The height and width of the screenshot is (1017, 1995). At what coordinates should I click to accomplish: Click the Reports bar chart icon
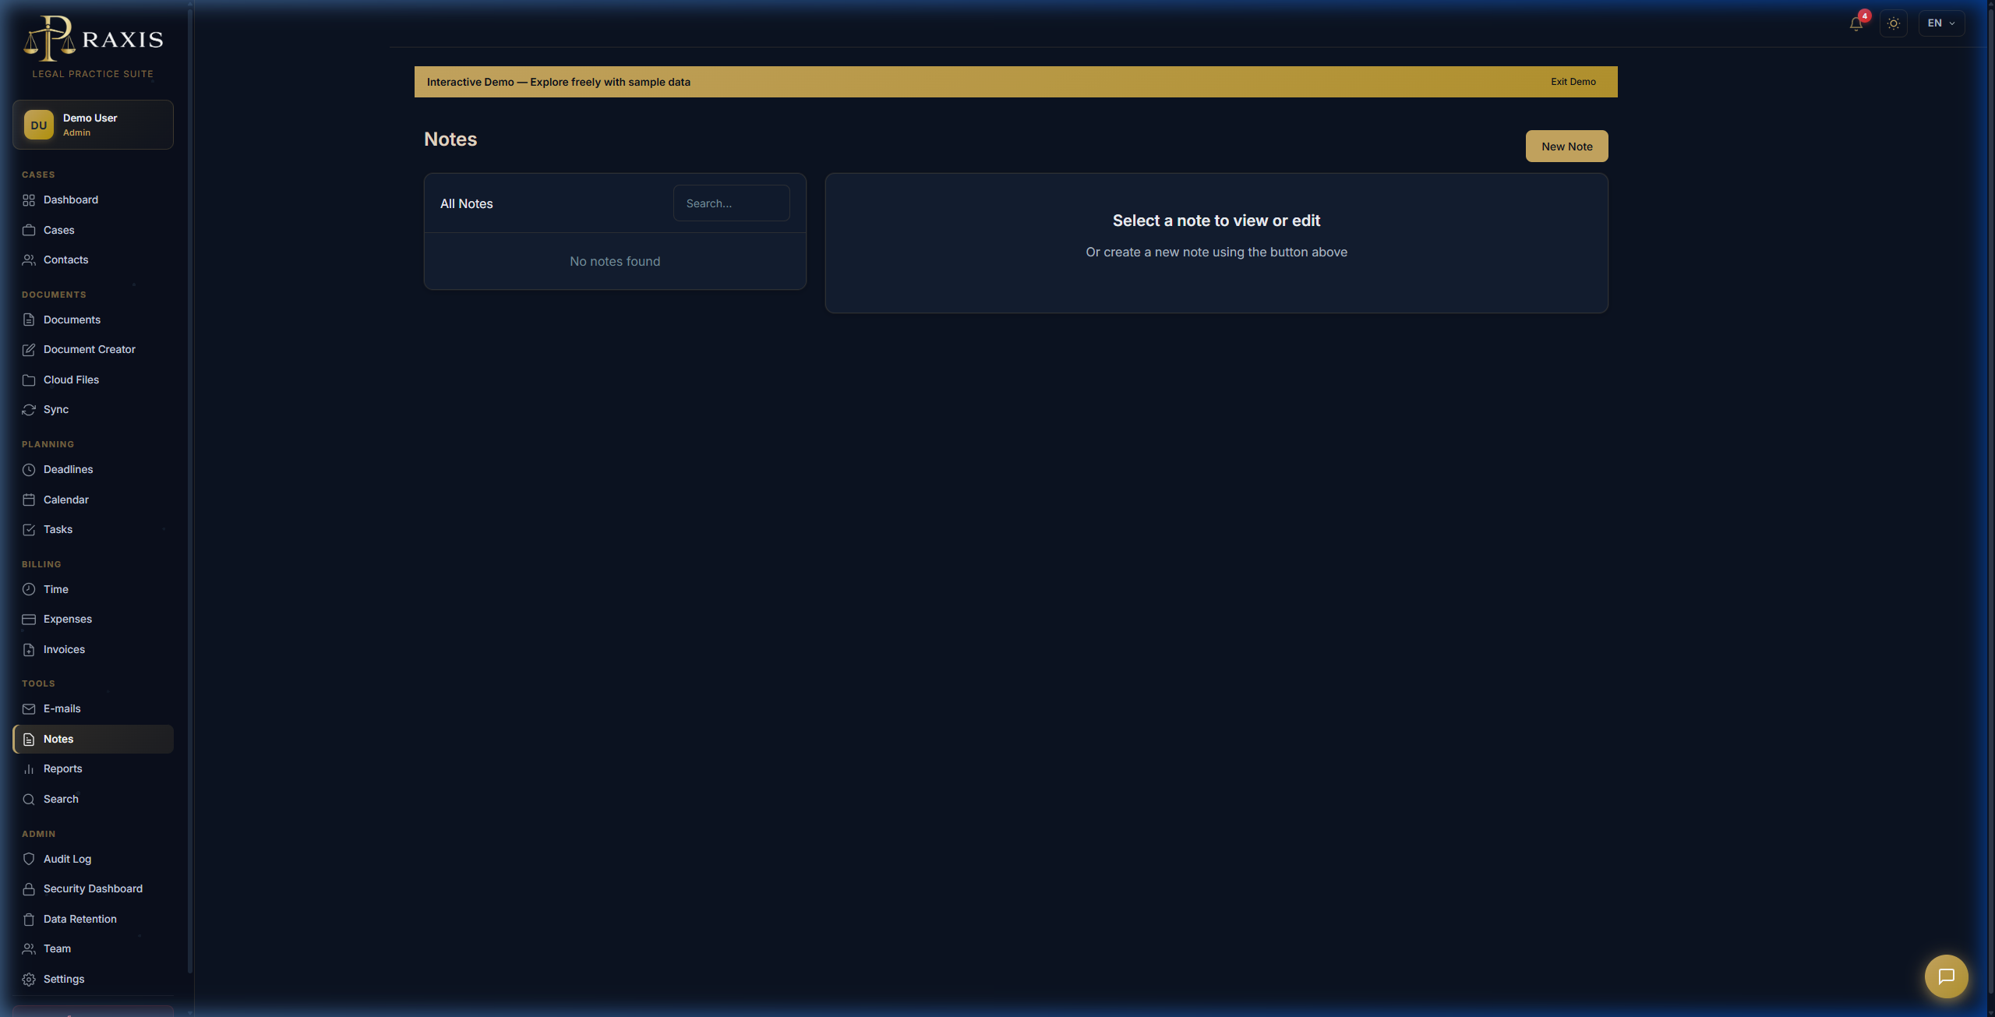29,769
